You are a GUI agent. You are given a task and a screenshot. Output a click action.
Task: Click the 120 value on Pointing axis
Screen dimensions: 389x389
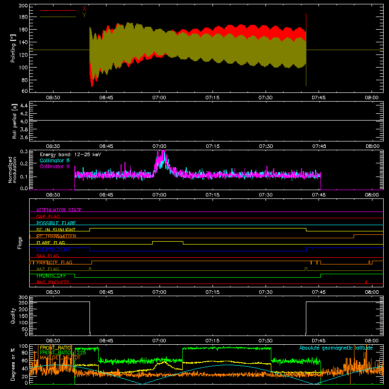point(23,55)
